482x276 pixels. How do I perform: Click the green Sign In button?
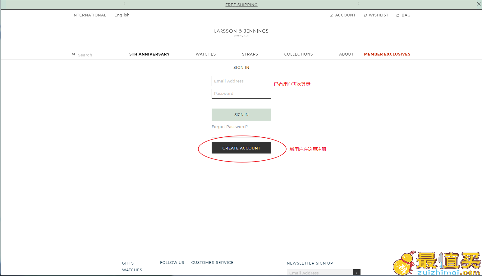241,115
